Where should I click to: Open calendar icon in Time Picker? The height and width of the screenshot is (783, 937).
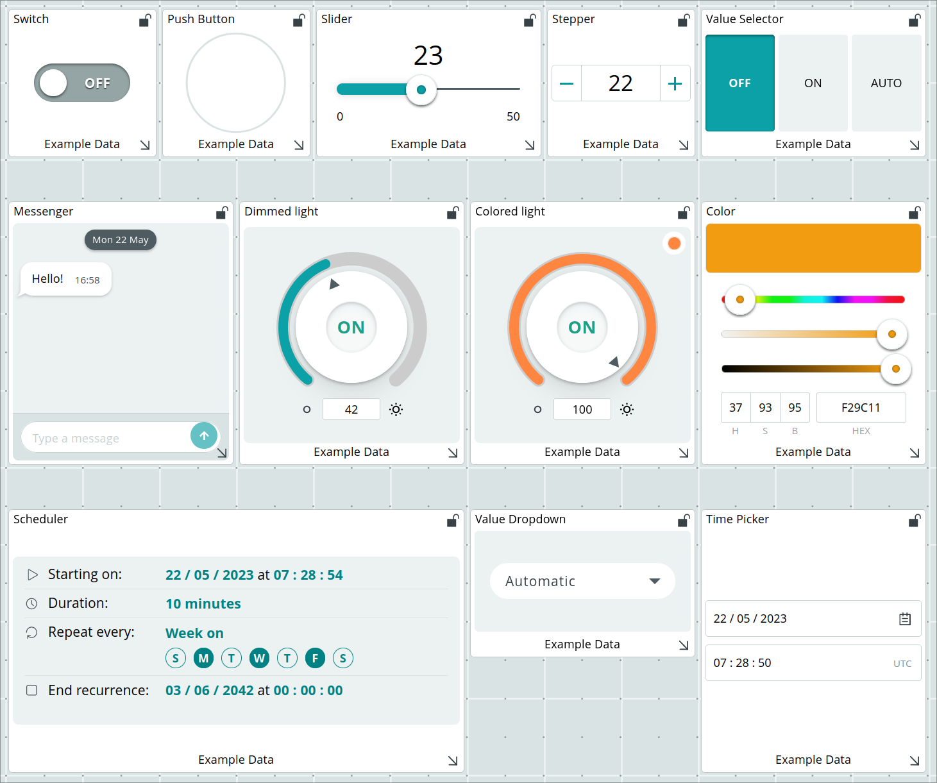point(905,619)
